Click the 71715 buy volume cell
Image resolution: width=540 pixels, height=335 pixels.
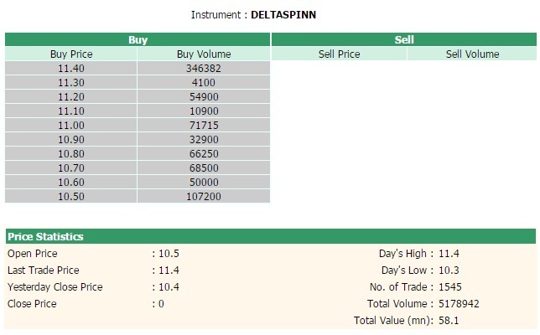click(204, 125)
